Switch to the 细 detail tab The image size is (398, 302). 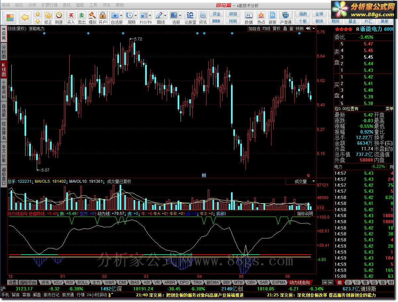point(340,282)
